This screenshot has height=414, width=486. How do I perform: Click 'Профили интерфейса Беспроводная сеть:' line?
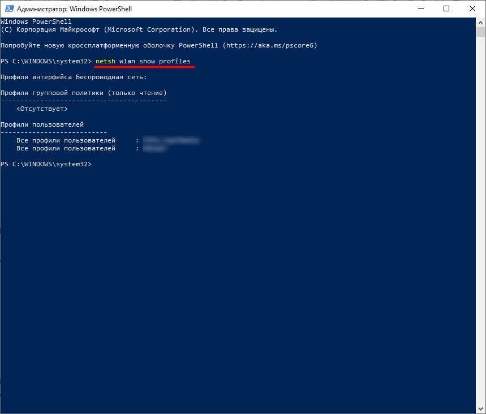74,77
